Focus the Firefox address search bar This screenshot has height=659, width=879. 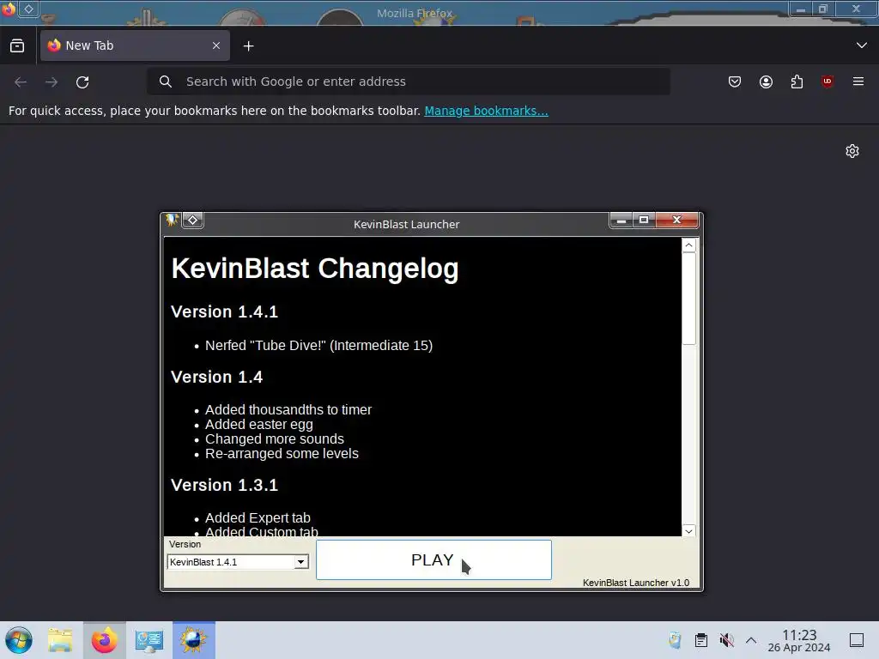(408, 82)
